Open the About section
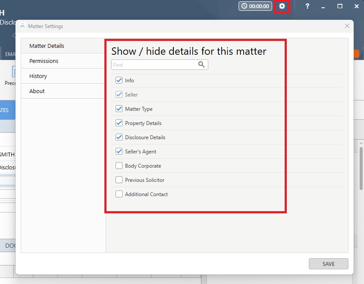This screenshot has width=364, height=284. point(63,91)
